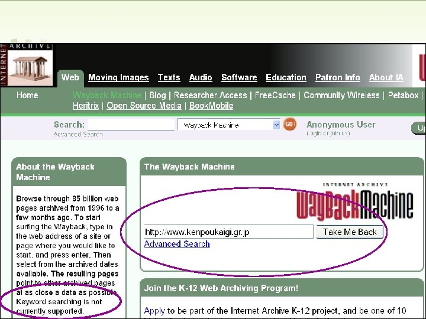This screenshot has width=426, height=319.
Task: Open the Education tab
Action: pyautogui.click(x=286, y=77)
